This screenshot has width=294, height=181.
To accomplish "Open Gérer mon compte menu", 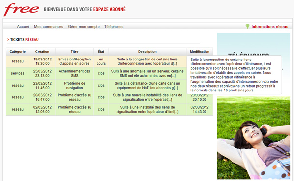I will point(84,27).
